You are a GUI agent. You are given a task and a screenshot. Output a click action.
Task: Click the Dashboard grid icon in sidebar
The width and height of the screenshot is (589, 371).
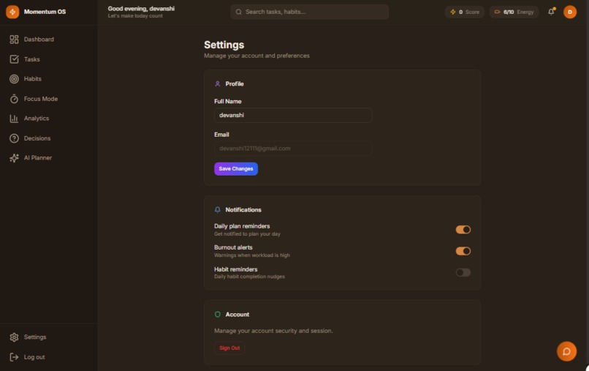(14, 40)
